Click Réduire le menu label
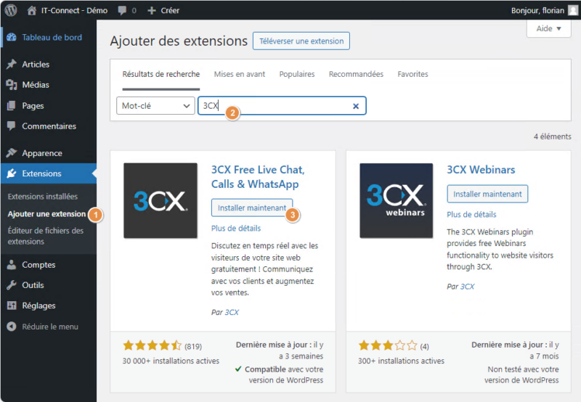 coord(50,327)
